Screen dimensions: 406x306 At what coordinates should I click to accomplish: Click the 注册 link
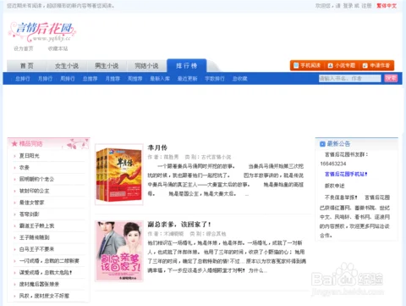coord(366,6)
